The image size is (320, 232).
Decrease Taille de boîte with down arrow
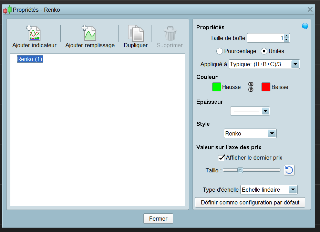pos(287,40)
